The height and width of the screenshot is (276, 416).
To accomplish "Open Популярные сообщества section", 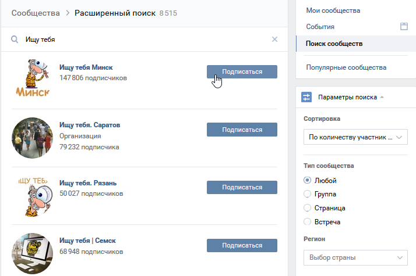I will point(346,67).
